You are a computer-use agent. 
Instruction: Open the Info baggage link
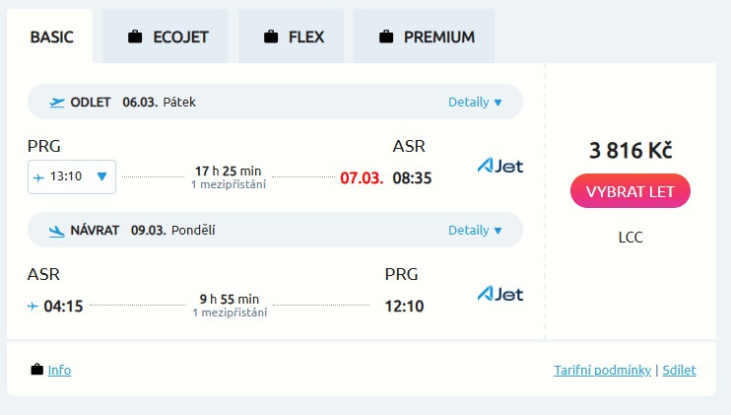[x=59, y=371]
